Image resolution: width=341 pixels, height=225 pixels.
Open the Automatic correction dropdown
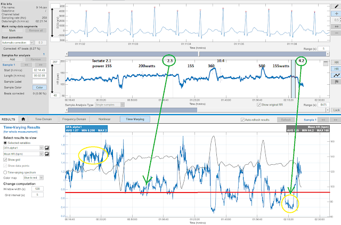(x=18, y=43)
